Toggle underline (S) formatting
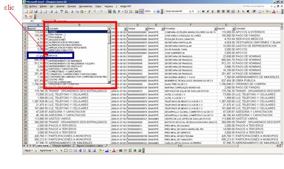284x169 pixels. [212, 12]
